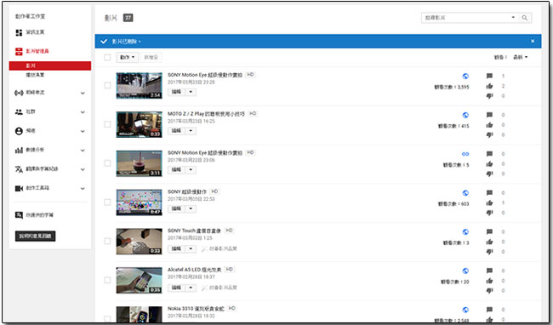Dismiss the blue video-deleted notification
Image resolution: width=553 pixels, height=325 pixels.
point(533,41)
